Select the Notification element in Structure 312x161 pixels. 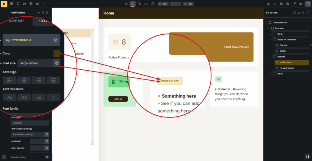click(x=292, y=62)
